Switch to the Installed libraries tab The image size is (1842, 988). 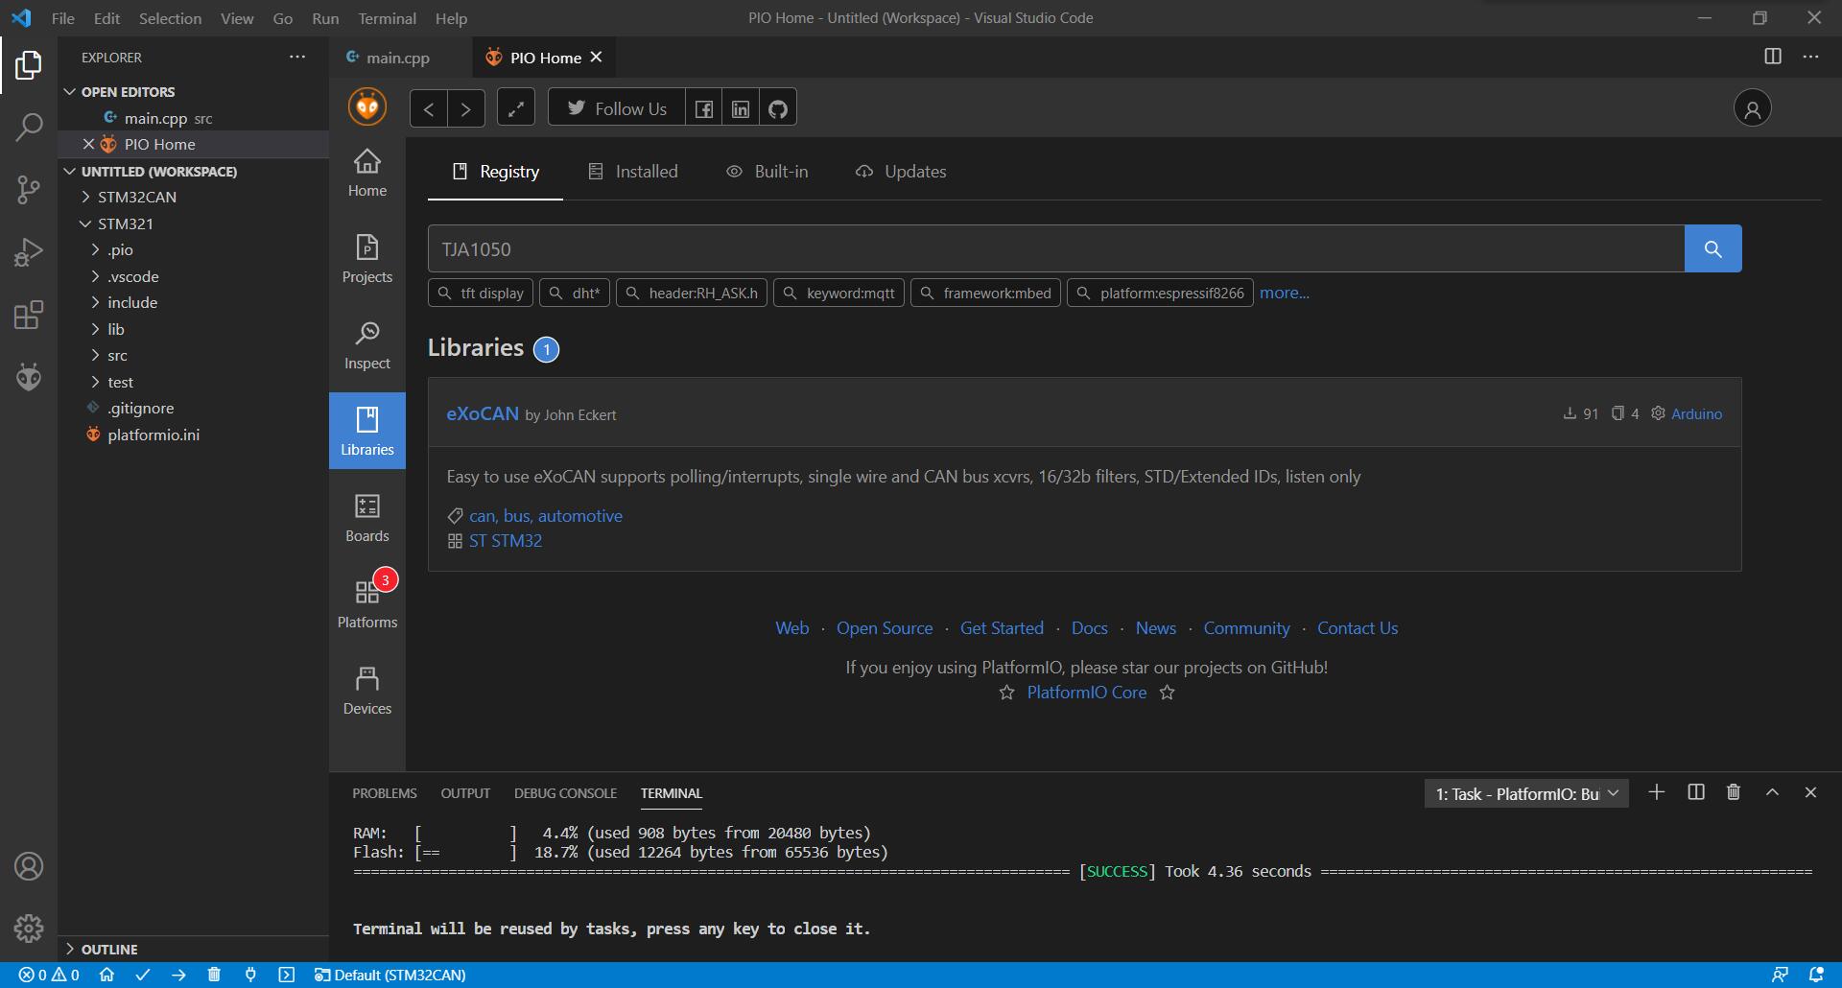632,172
